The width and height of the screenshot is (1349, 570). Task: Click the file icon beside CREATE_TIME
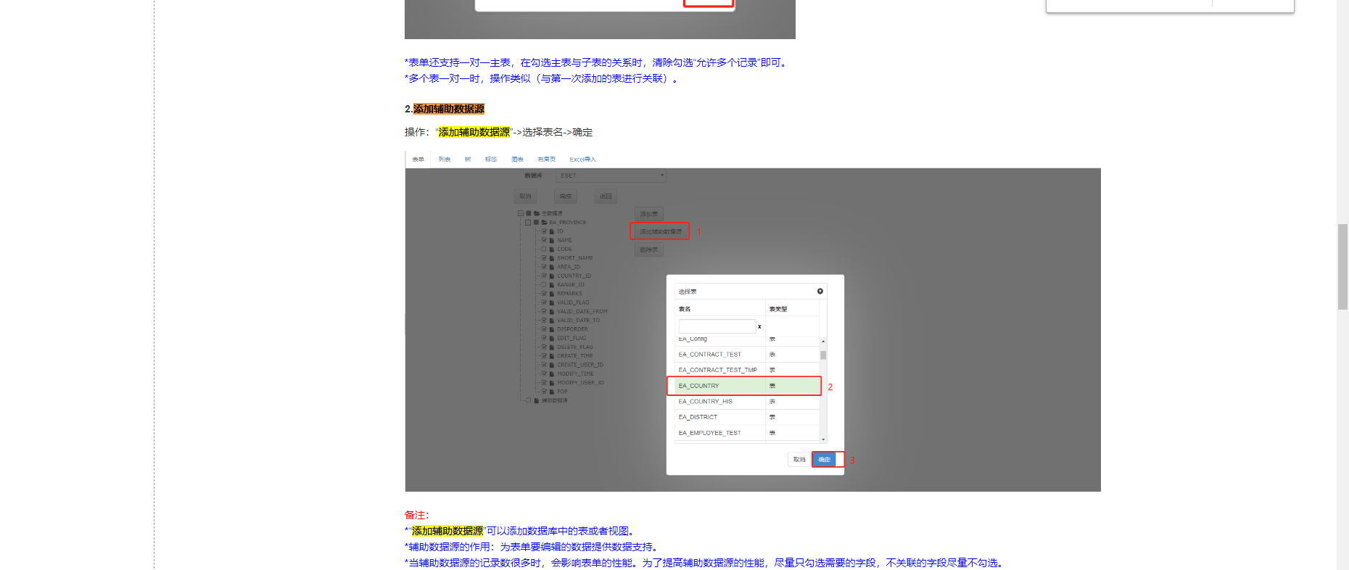pos(552,356)
